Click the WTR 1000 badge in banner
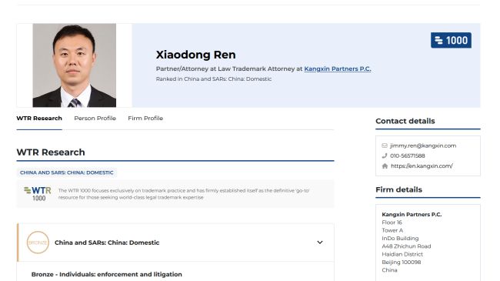 [x=451, y=40]
